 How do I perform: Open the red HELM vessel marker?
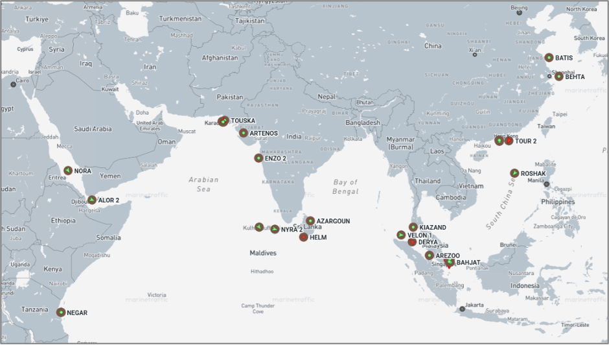(304, 237)
